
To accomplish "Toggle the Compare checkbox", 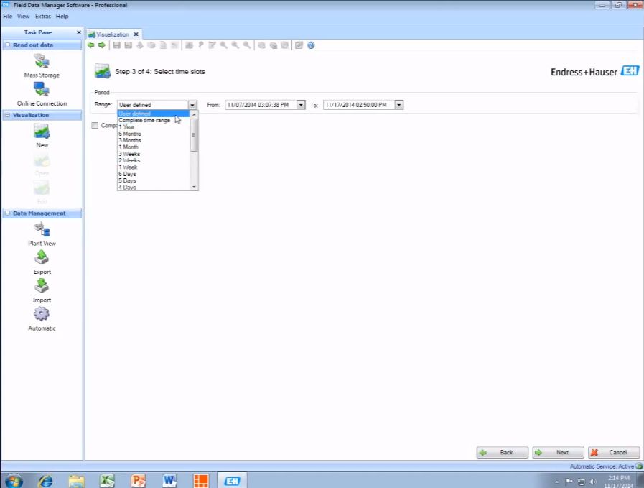I will [95, 125].
